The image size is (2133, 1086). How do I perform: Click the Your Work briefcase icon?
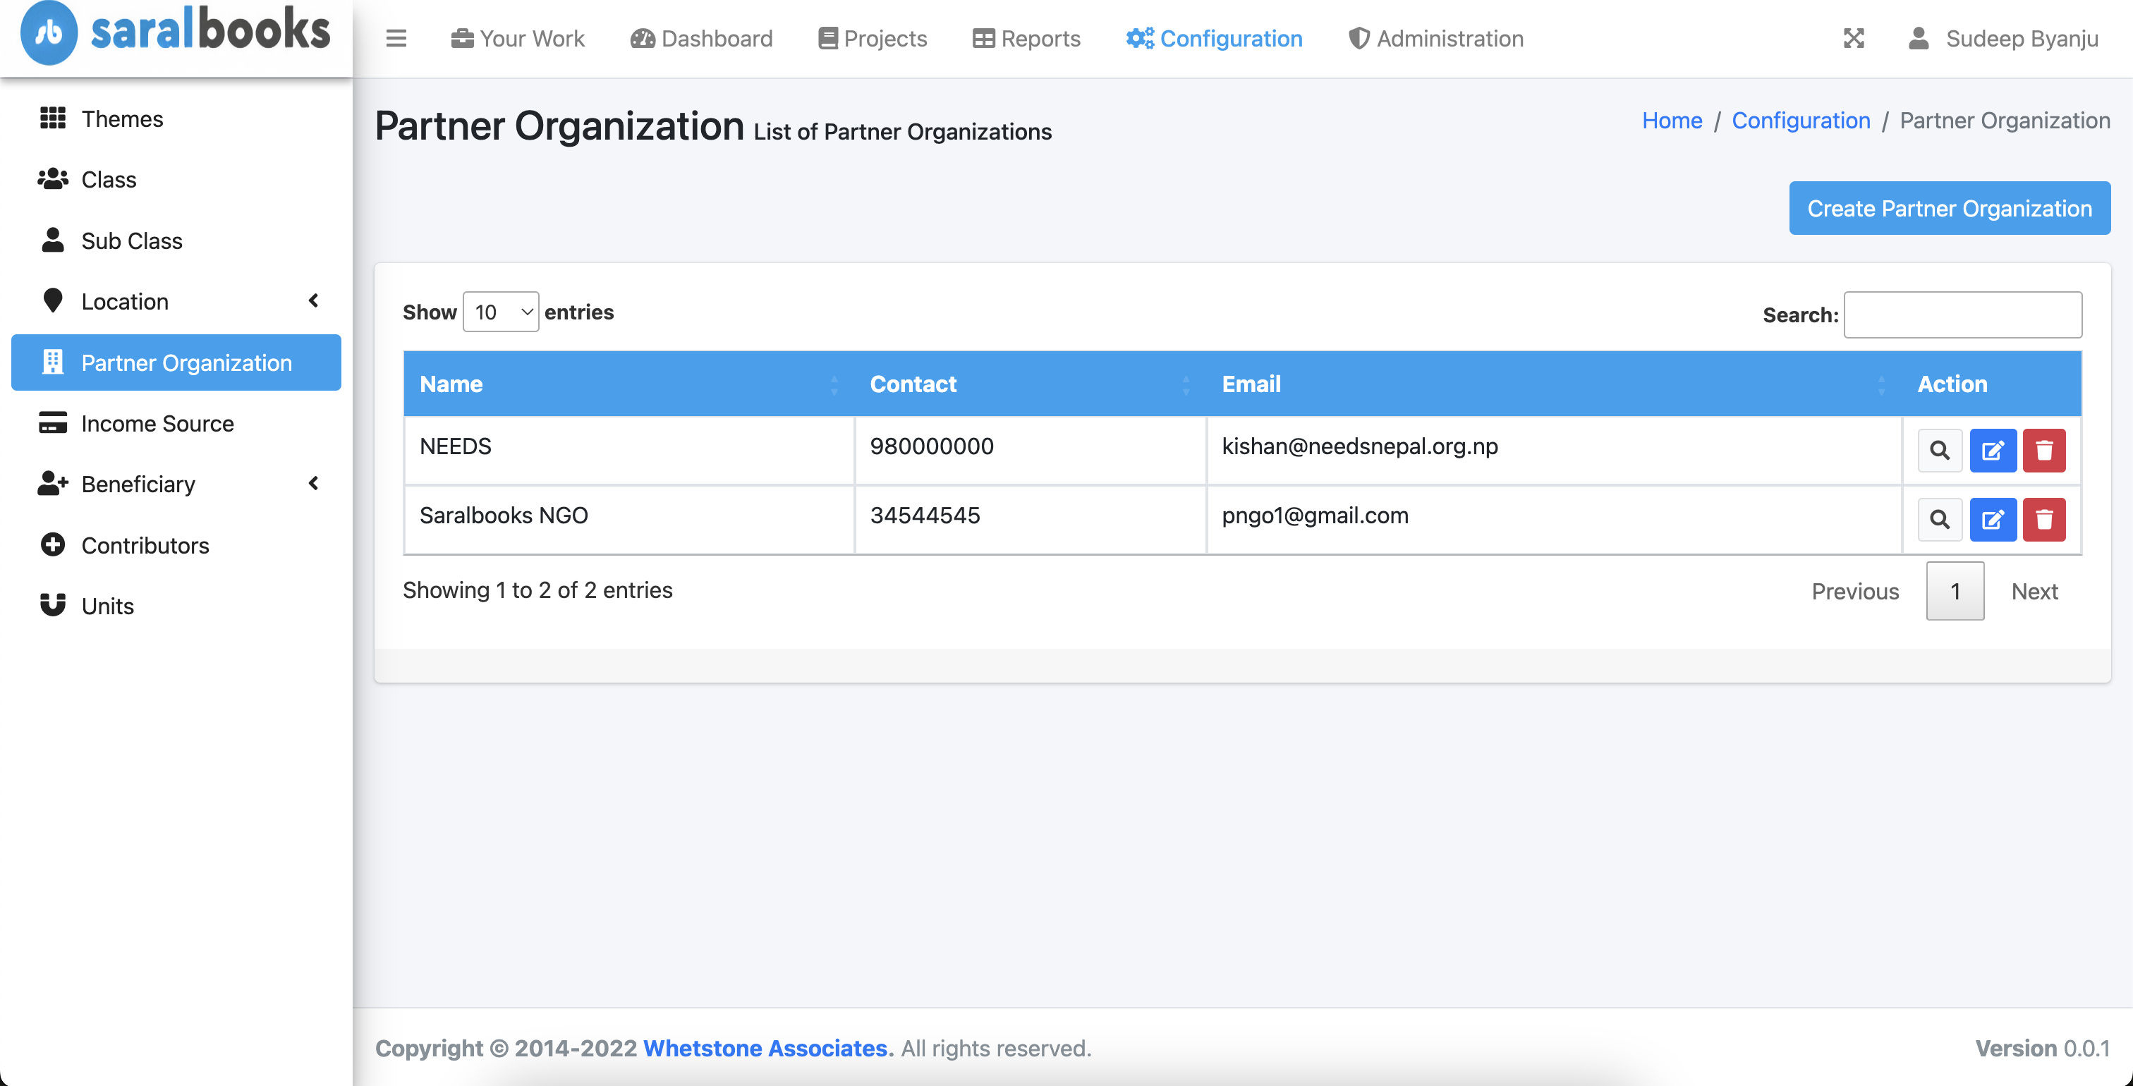click(462, 38)
